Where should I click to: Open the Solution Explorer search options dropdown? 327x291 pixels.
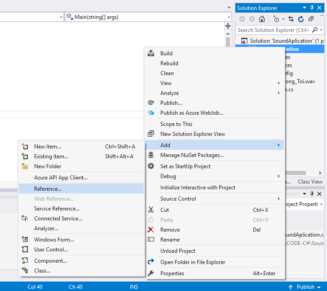[321, 30]
